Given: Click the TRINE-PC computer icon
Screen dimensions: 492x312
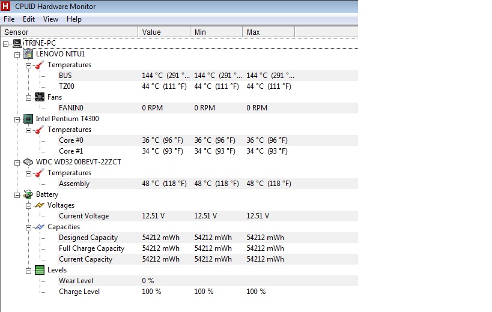Looking at the screenshot, I should pos(17,43).
